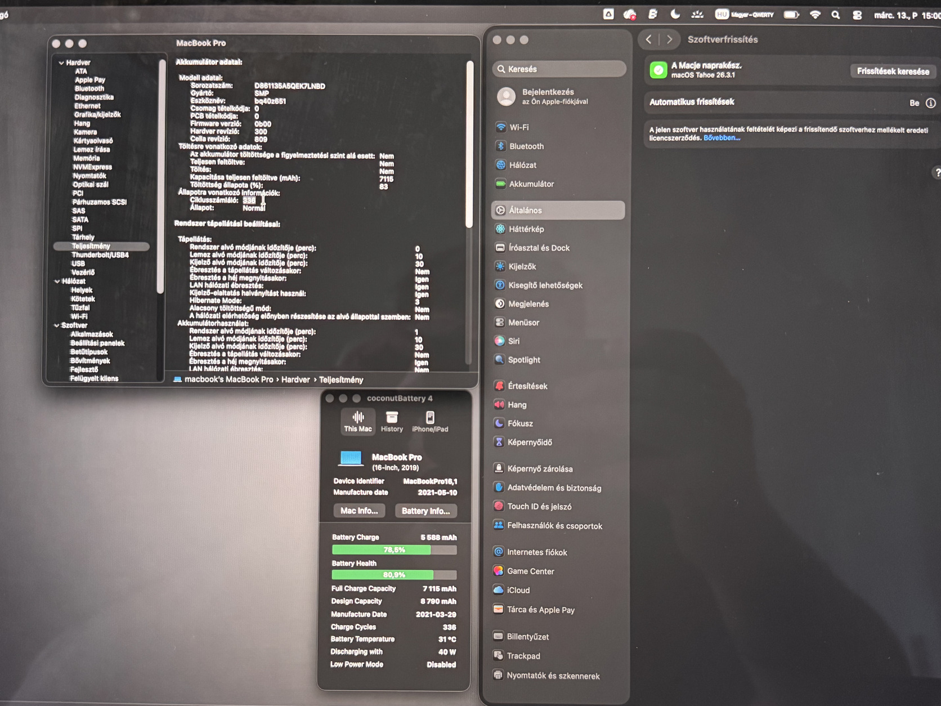Click the Spotlight magnifier in the menu bar

[x=836, y=15]
